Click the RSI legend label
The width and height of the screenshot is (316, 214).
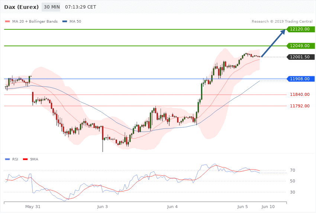[x=15, y=159]
